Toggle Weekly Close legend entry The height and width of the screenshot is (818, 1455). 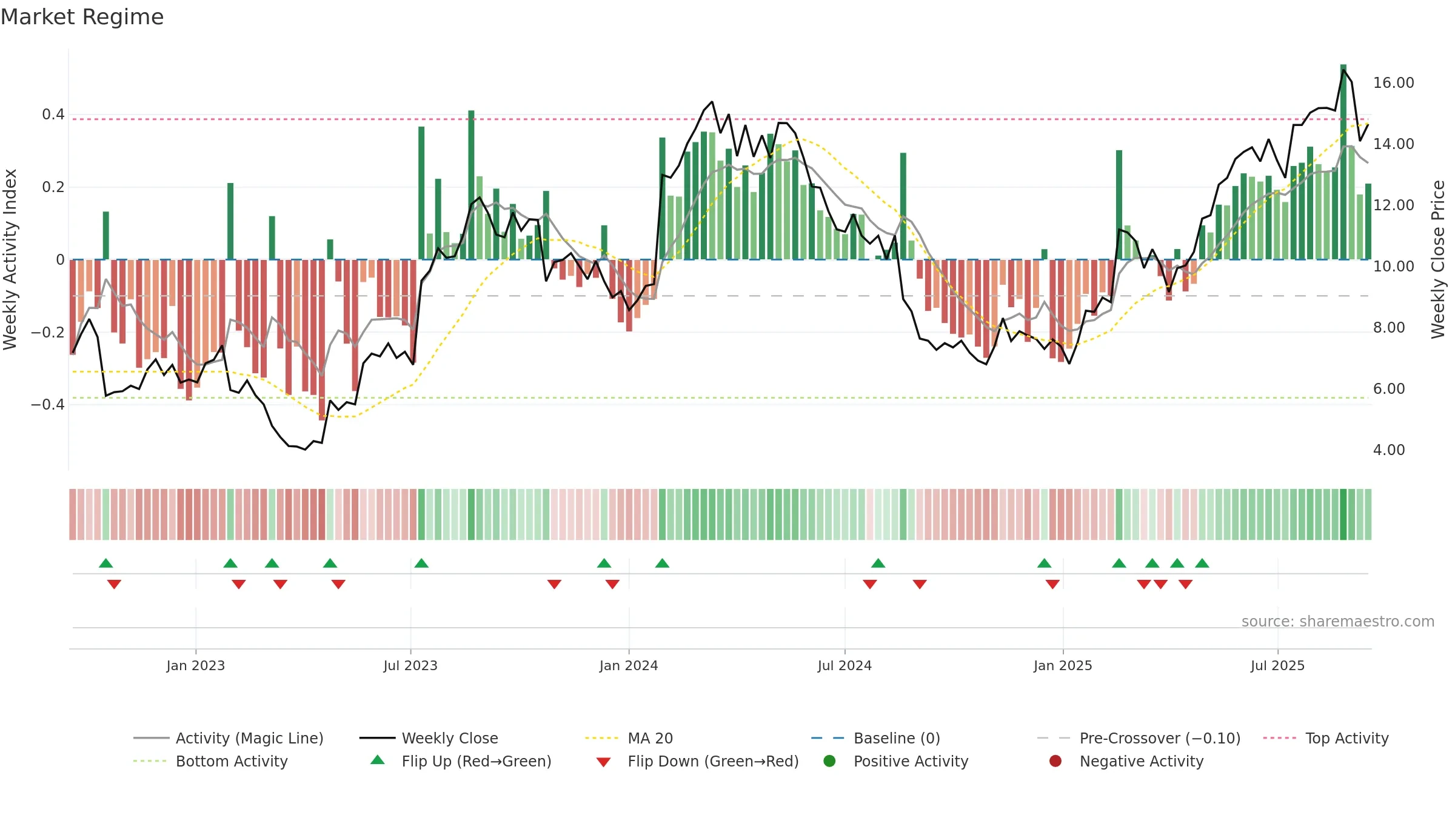click(x=429, y=738)
